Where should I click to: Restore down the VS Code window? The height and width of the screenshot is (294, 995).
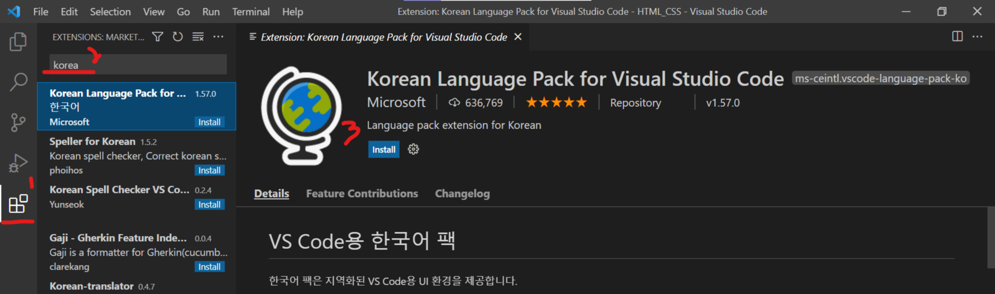[942, 11]
